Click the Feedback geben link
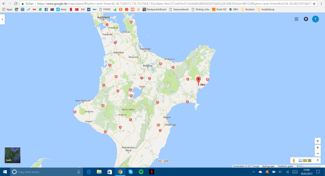The image size is (325, 176). (x=285, y=166)
